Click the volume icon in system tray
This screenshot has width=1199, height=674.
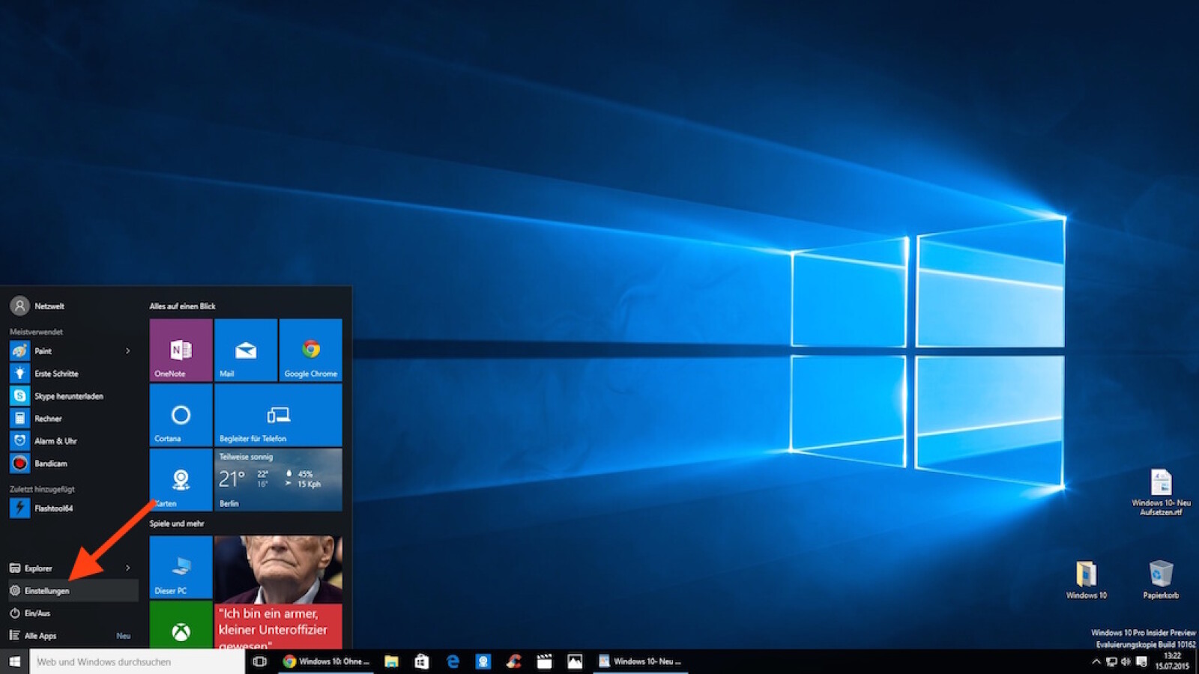1126,662
